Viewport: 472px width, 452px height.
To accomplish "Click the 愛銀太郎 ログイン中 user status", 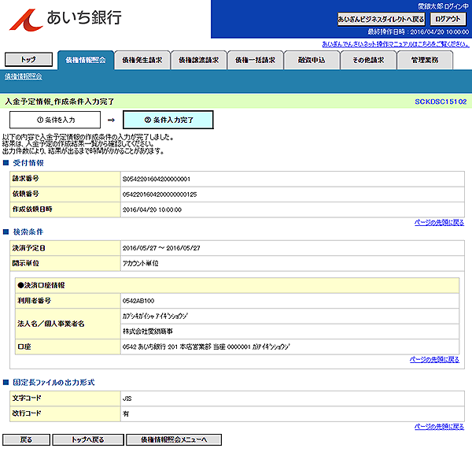I will (x=443, y=6).
